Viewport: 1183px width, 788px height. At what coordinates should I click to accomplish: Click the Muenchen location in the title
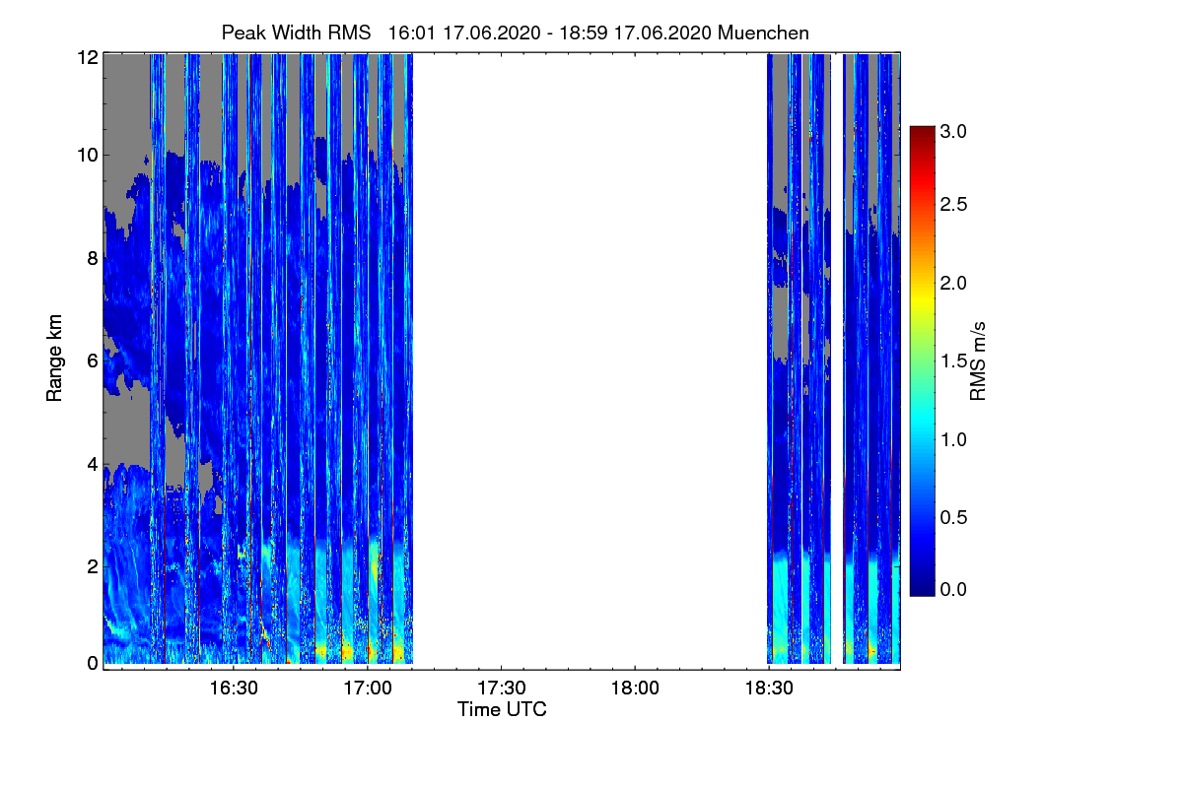[764, 33]
